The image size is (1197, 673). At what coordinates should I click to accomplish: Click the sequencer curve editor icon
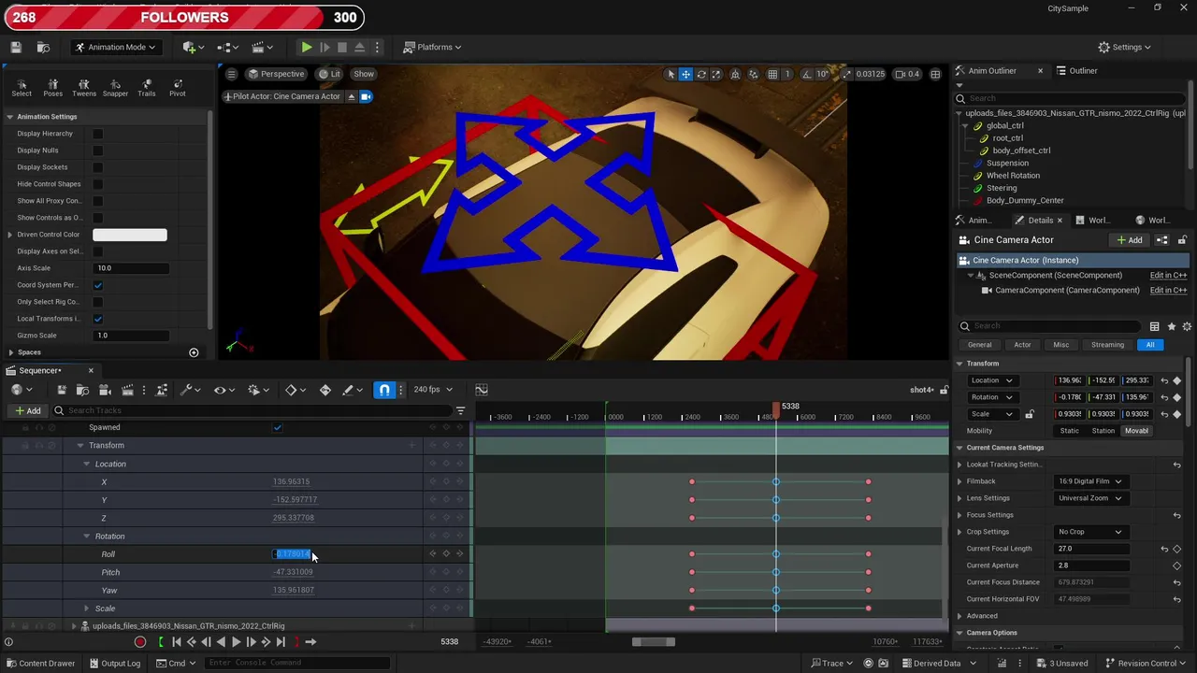pyautogui.click(x=482, y=390)
